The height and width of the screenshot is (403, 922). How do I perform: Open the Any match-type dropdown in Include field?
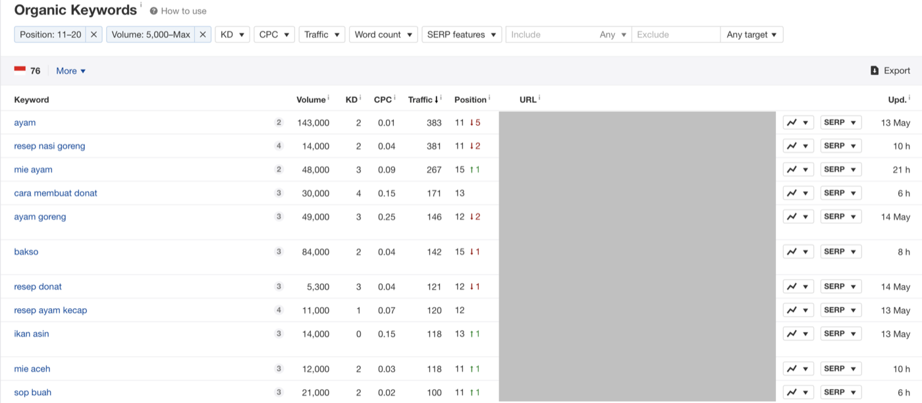[x=613, y=34]
